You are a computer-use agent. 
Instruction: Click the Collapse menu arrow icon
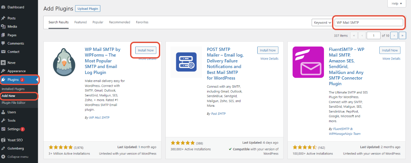pos(3,157)
